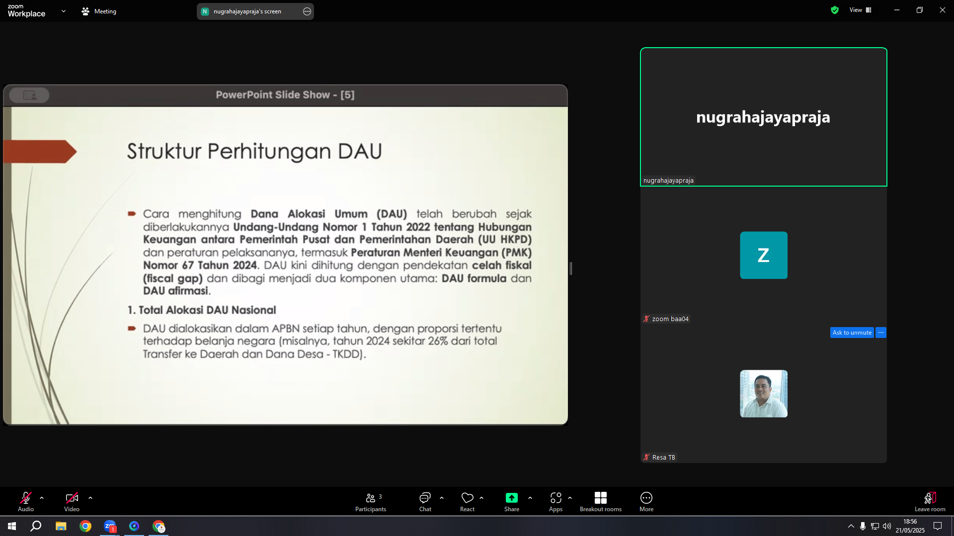Viewport: 954px width, 536px height.
Task: Open more options for zoom baa04
Action: pos(881,333)
